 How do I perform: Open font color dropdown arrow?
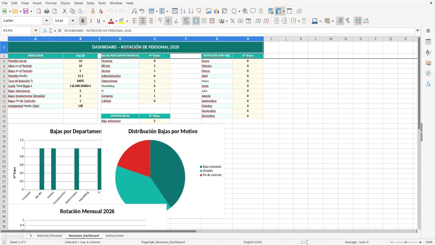(116, 21)
